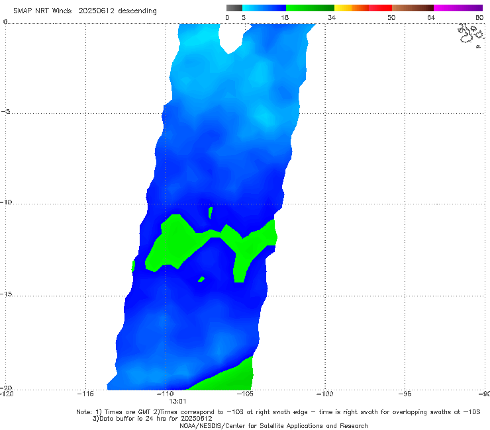
Task: Click the magenta-purple segment of the color bar
Action: pyautogui.click(x=458, y=8)
